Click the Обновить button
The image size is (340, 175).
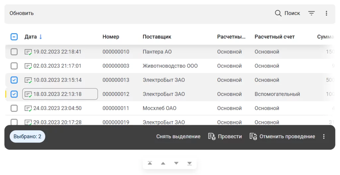click(x=22, y=13)
